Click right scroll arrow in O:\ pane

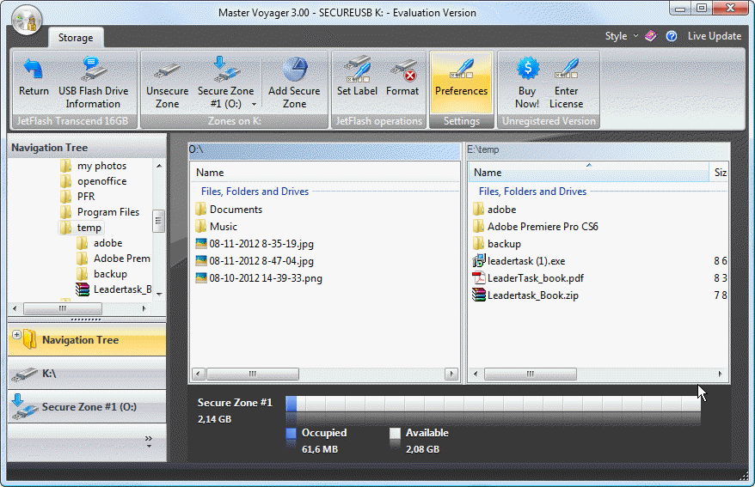coord(451,374)
